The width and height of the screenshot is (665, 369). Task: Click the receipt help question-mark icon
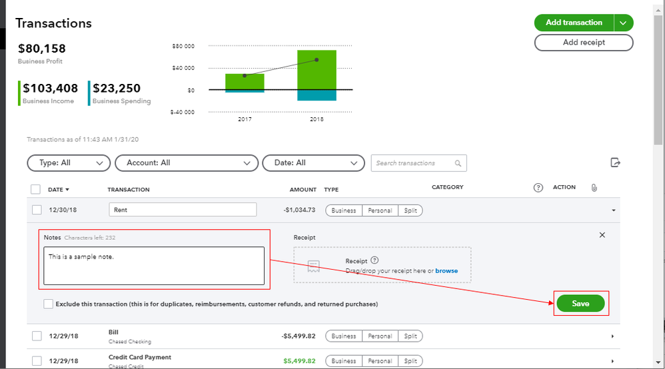(x=374, y=260)
